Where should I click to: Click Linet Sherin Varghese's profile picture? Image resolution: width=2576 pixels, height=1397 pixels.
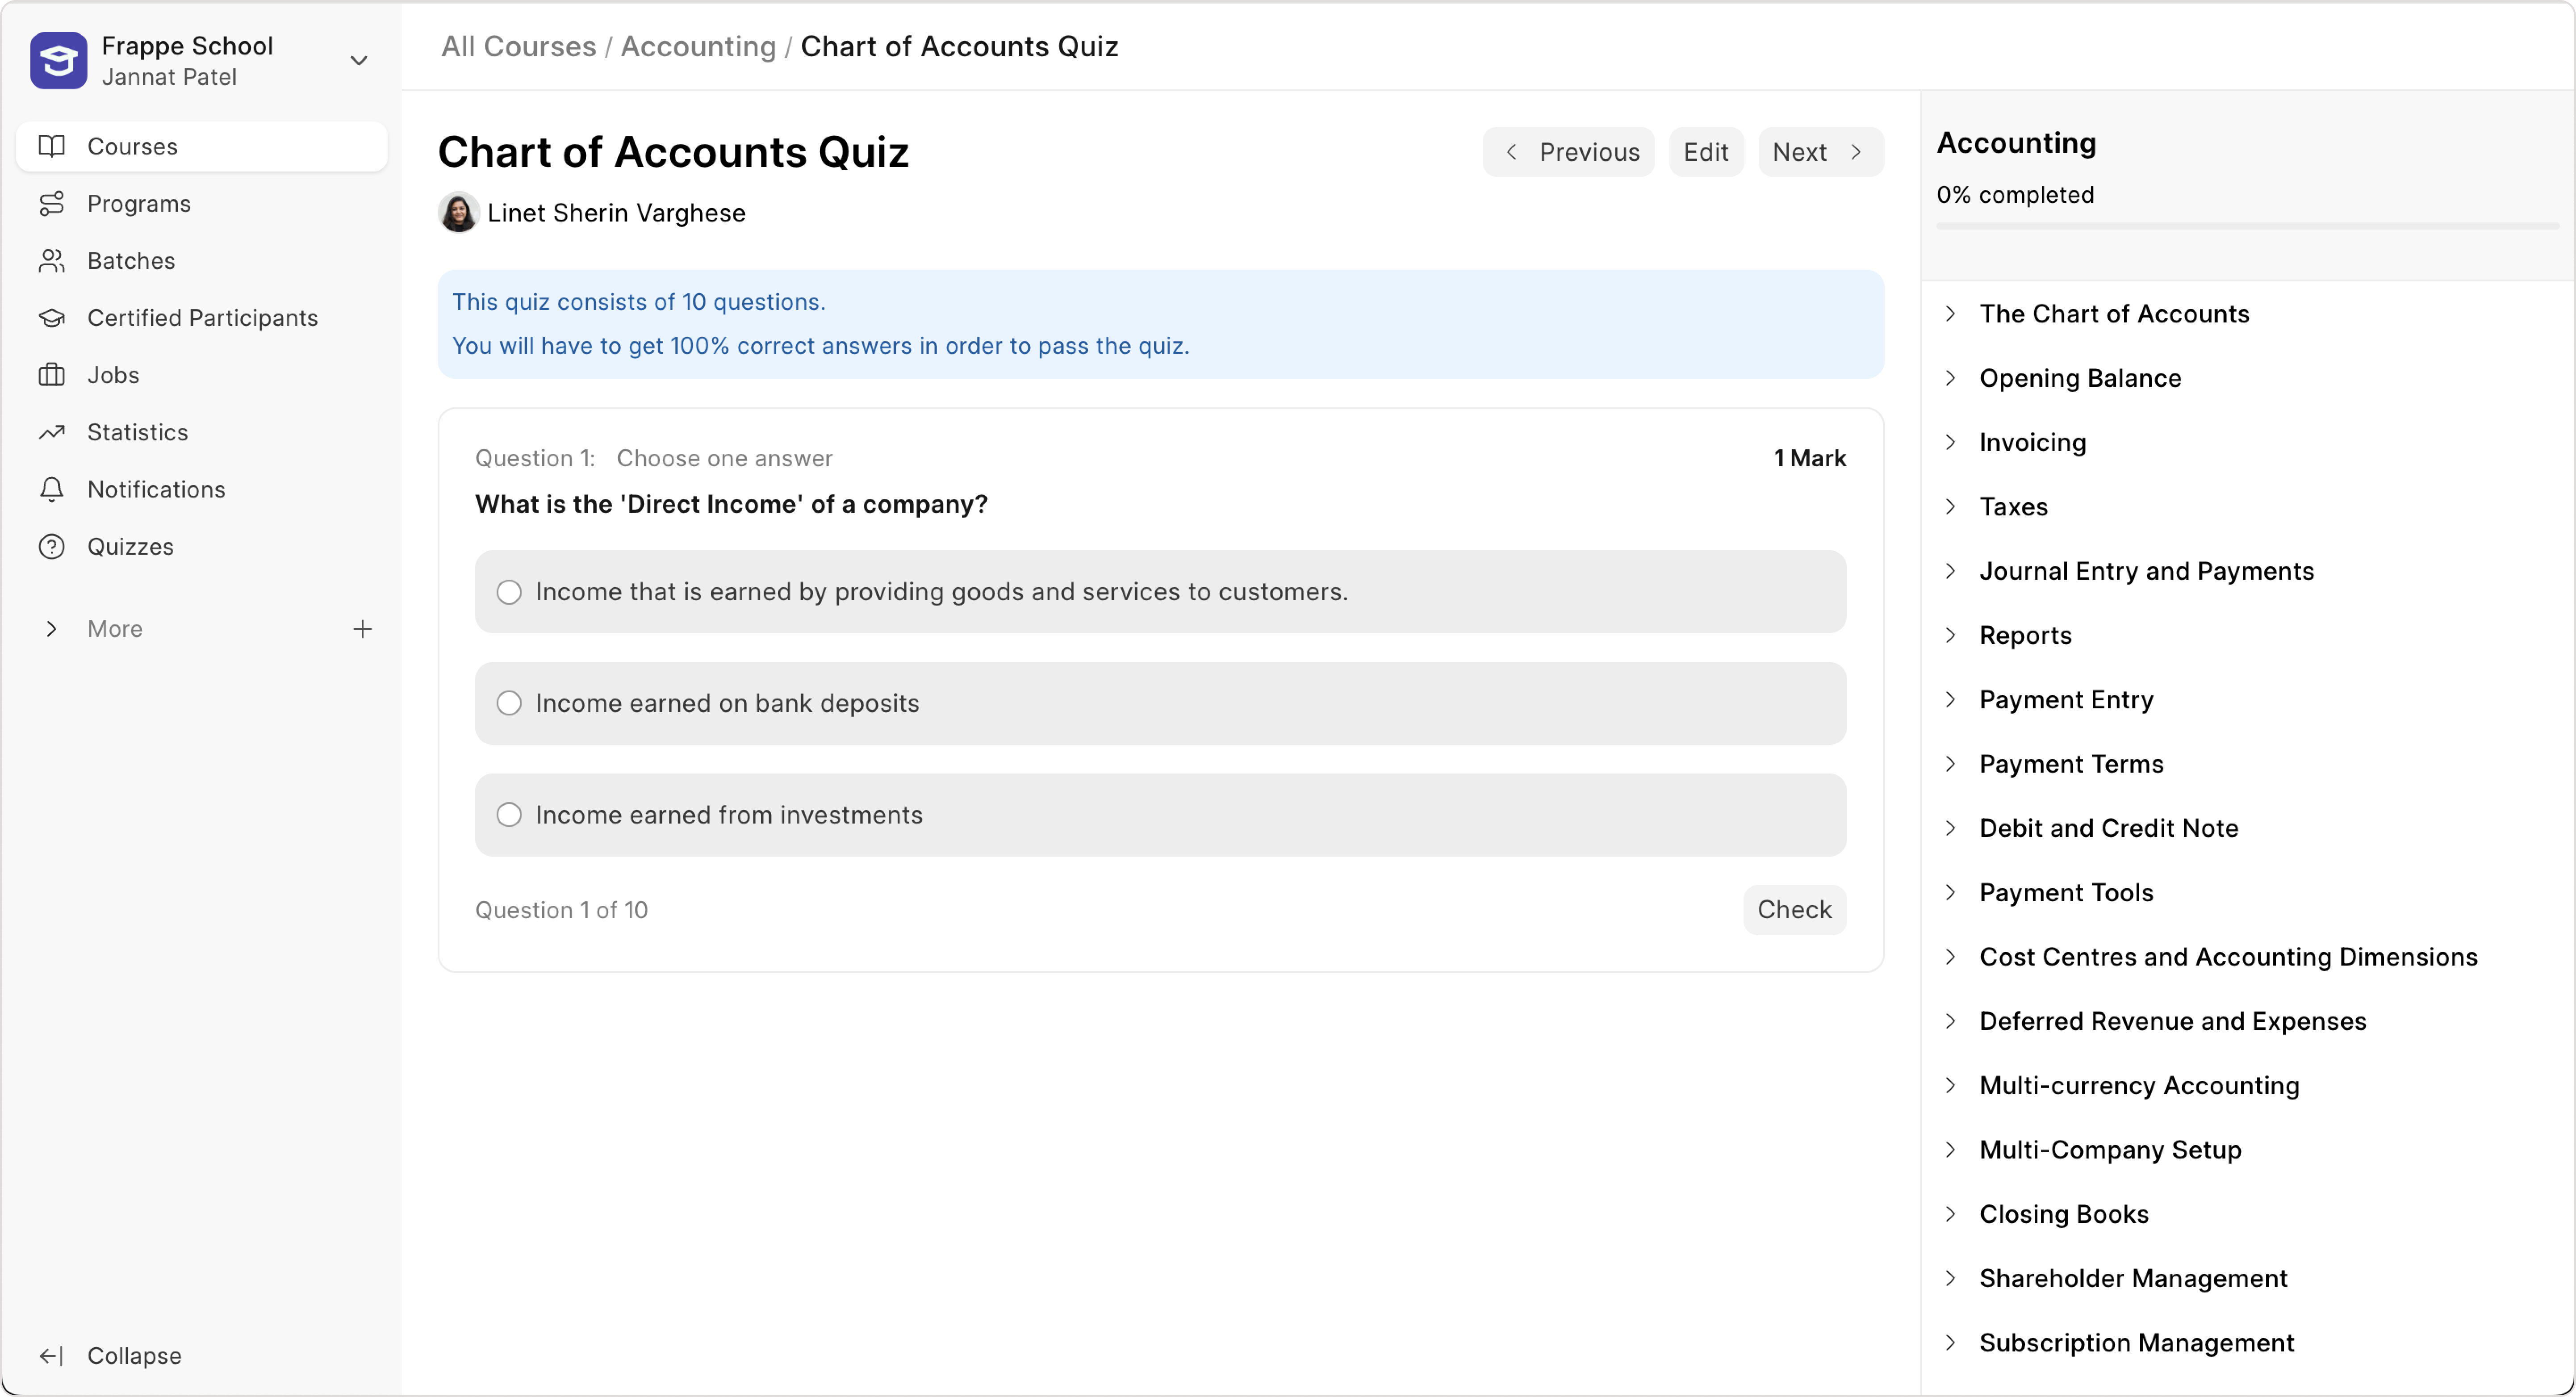(458, 212)
